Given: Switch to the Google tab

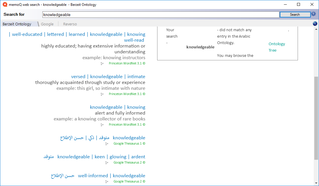Looking at the screenshot, I should tap(47, 24).
